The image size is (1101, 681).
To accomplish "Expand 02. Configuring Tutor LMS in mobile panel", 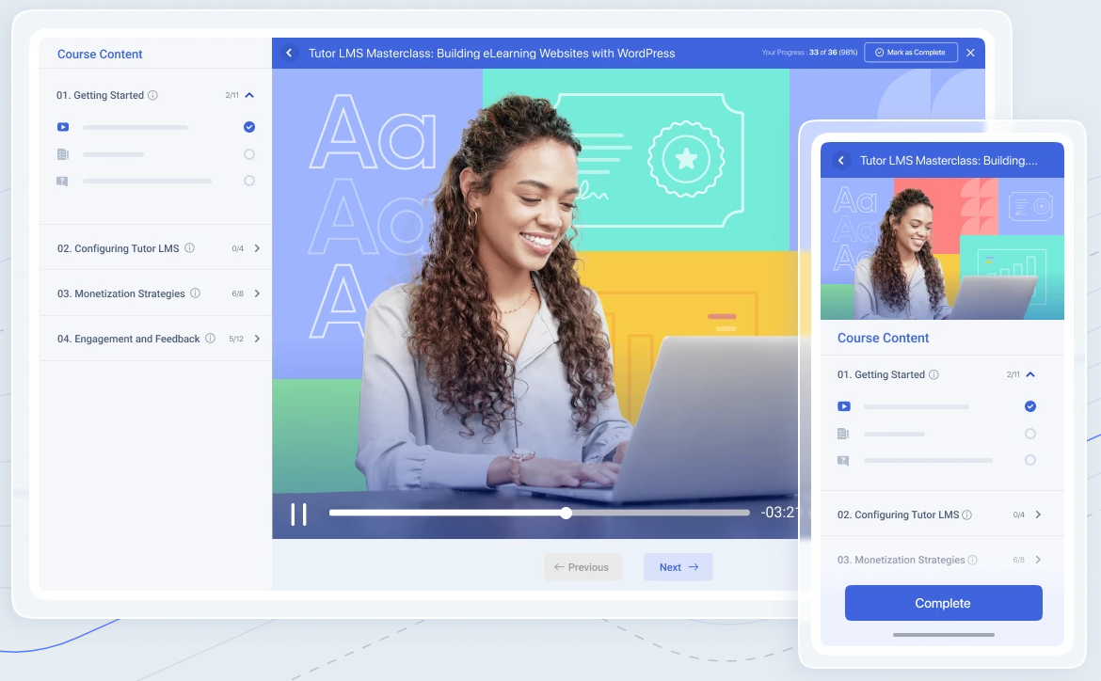I will [1038, 515].
